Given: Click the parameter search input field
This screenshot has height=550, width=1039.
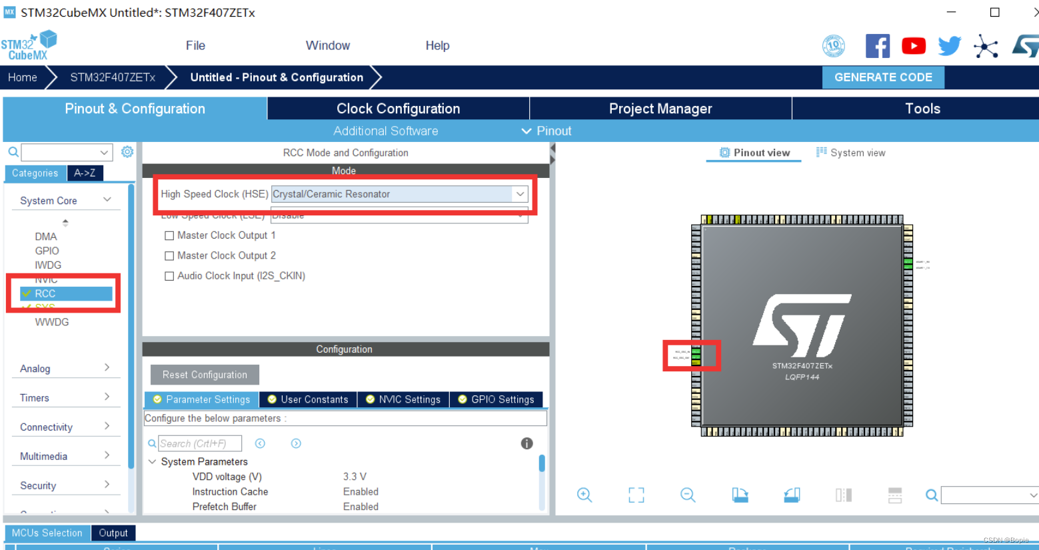Looking at the screenshot, I should pyautogui.click(x=200, y=443).
